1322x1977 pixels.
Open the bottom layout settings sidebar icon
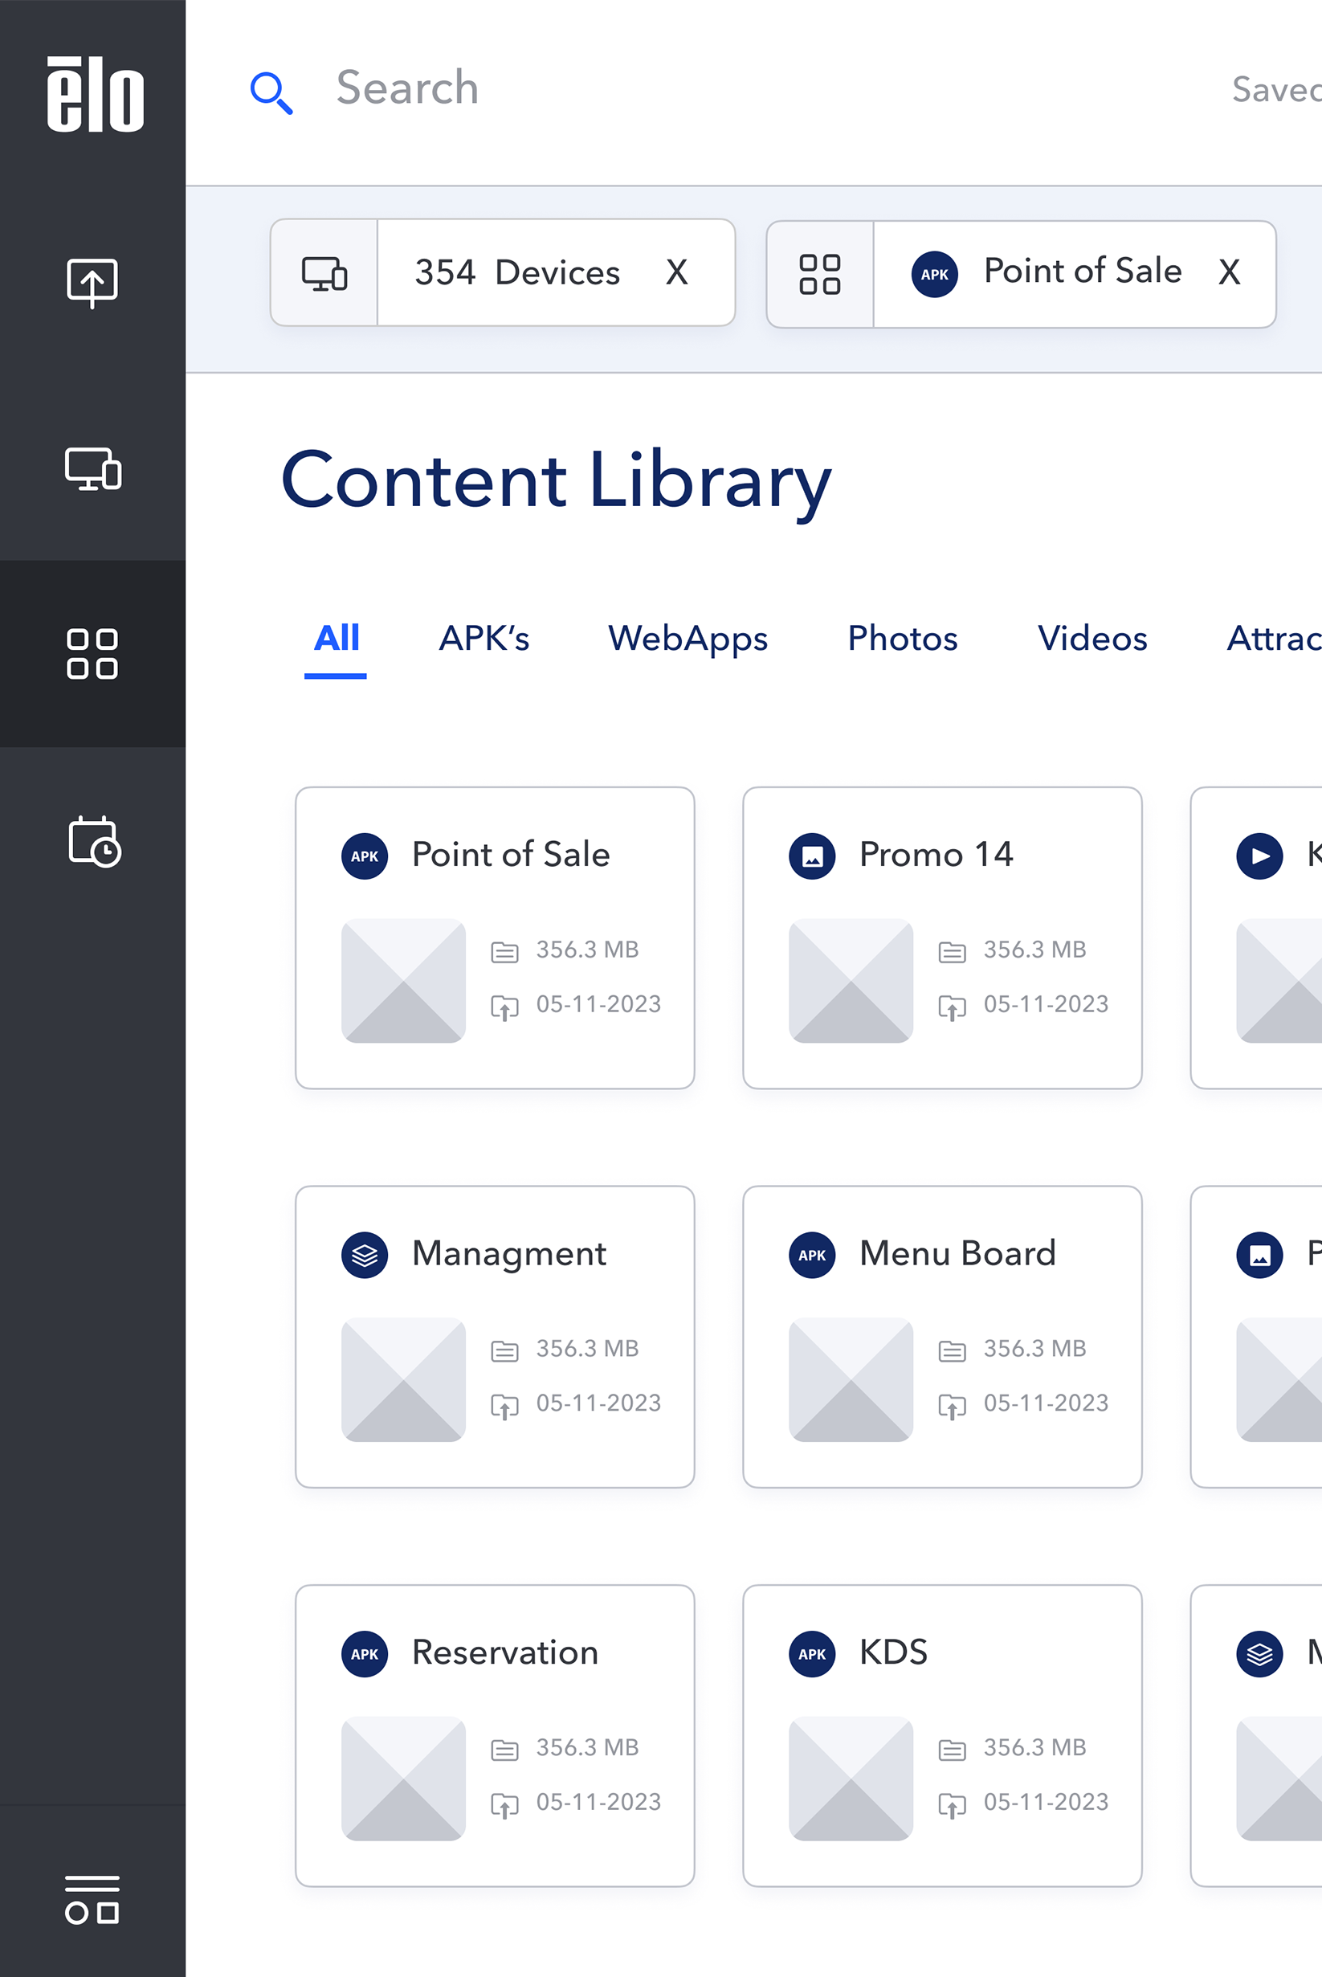92,1899
